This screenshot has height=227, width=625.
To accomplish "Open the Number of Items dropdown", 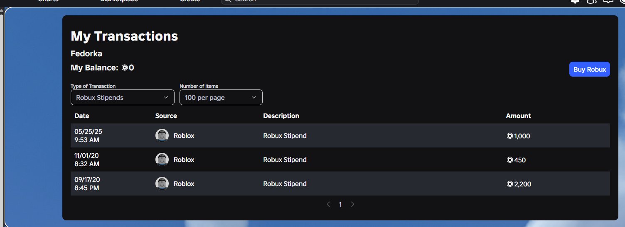I will pos(221,97).
